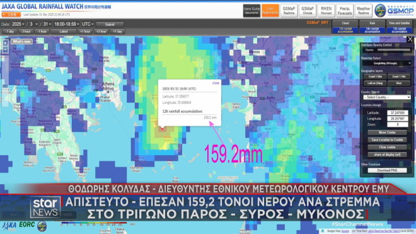Click the GSMaP globe logo
Viewport: 416px width, 234px height.
coord(380,11)
